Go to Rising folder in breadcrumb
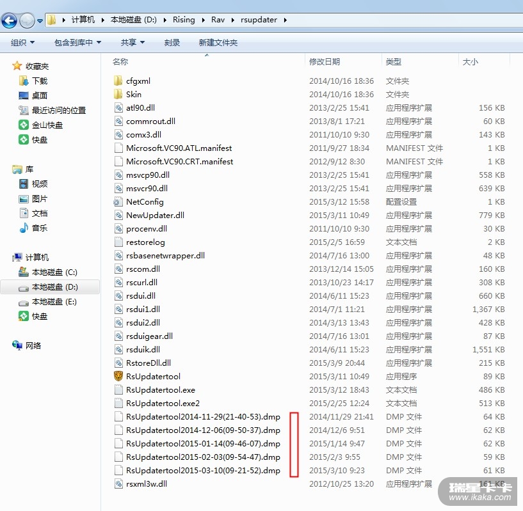The image size is (523, 511). tap(184, 20)
